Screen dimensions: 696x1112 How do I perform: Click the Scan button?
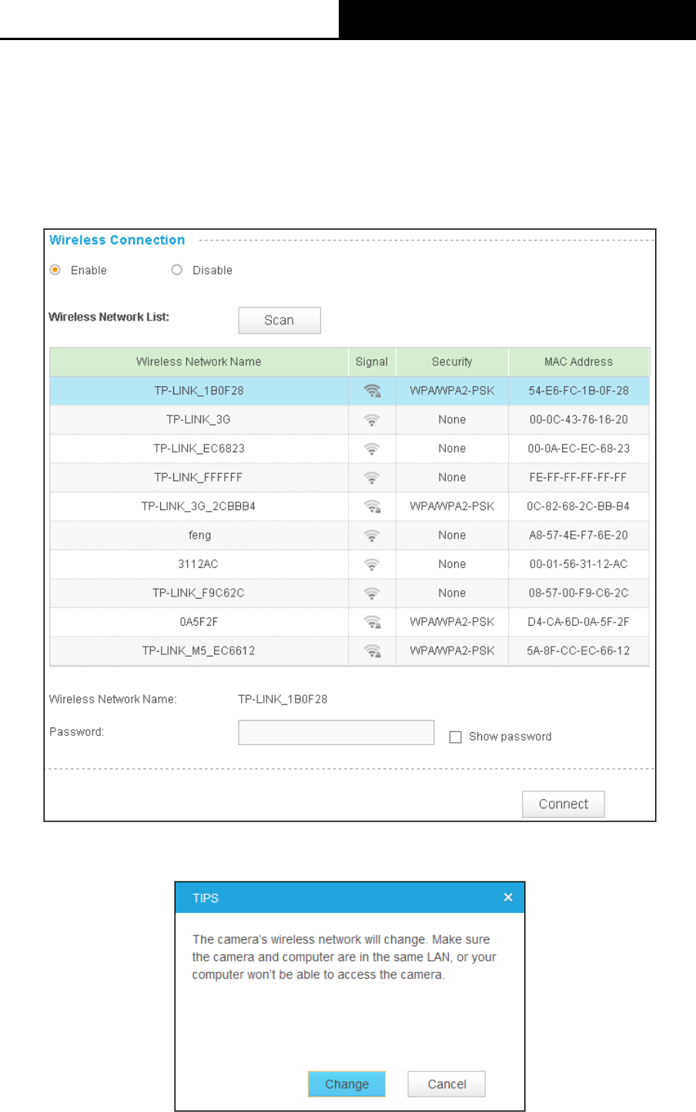[x=279, y=321]
